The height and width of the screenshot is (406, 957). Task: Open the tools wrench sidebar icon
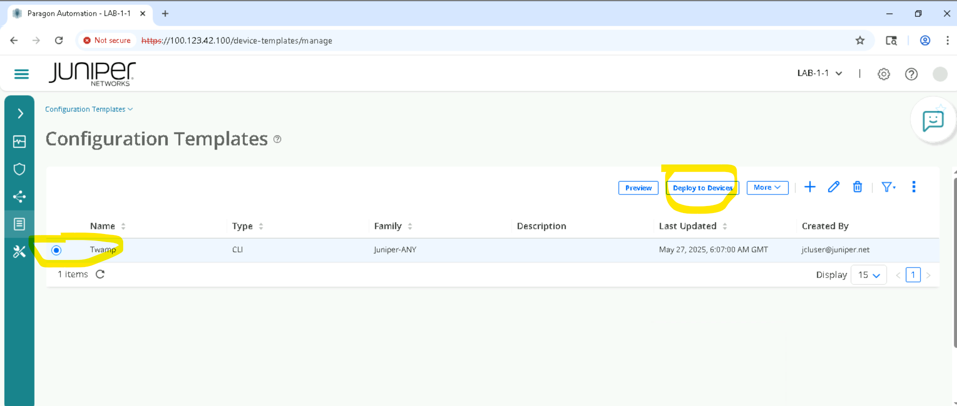point(20,251)
